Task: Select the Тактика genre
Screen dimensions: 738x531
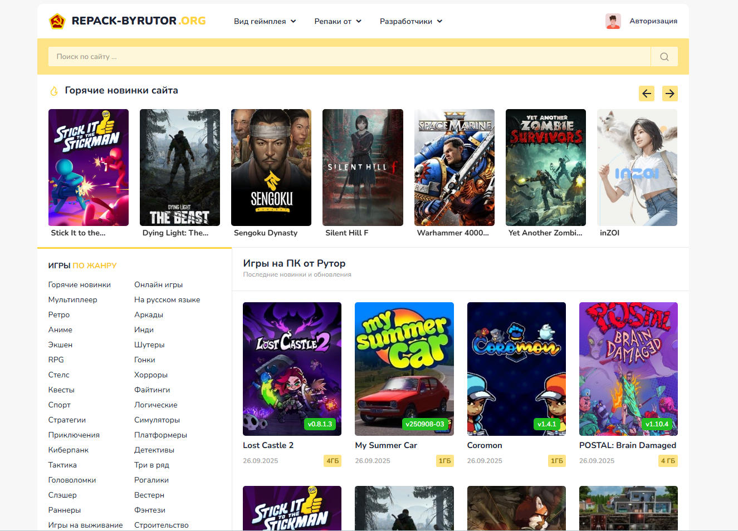Action: [x=62, y=465]
